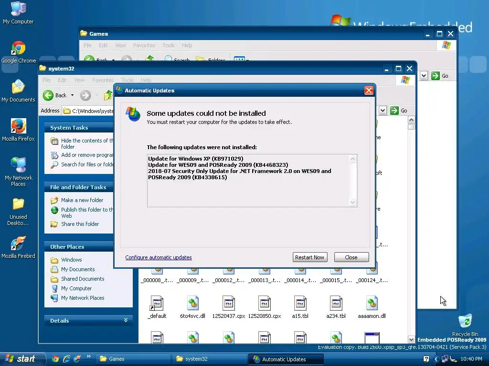Click Go button in Games address bar
489x366 pixels.
(x=440, y=76)
